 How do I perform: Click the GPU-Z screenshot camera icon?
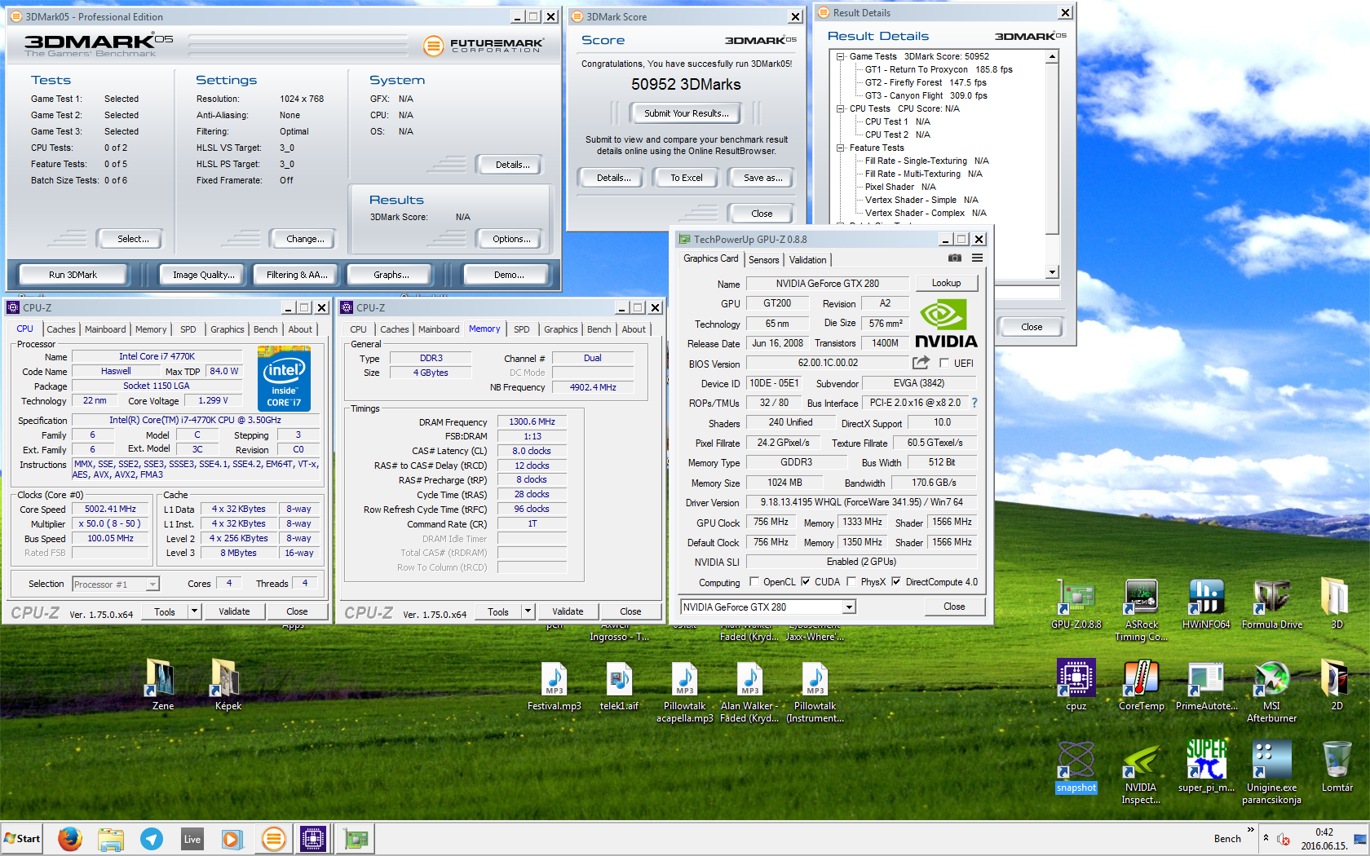click(954, 258)
